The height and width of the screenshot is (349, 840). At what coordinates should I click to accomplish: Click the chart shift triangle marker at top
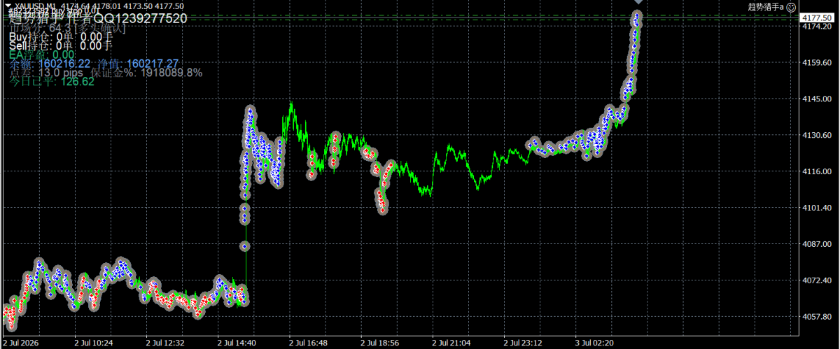click(638, 3)
